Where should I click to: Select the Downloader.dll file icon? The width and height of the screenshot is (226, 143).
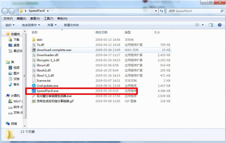(x=34, y=55)
